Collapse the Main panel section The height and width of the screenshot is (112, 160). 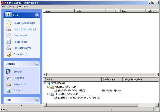[37, 15]
